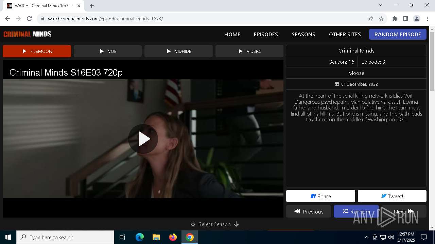Open a new browser tab
The width and height of the screenshot is (435, 244).
(92, 6)
